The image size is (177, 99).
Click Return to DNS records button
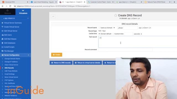pos(61,63)
